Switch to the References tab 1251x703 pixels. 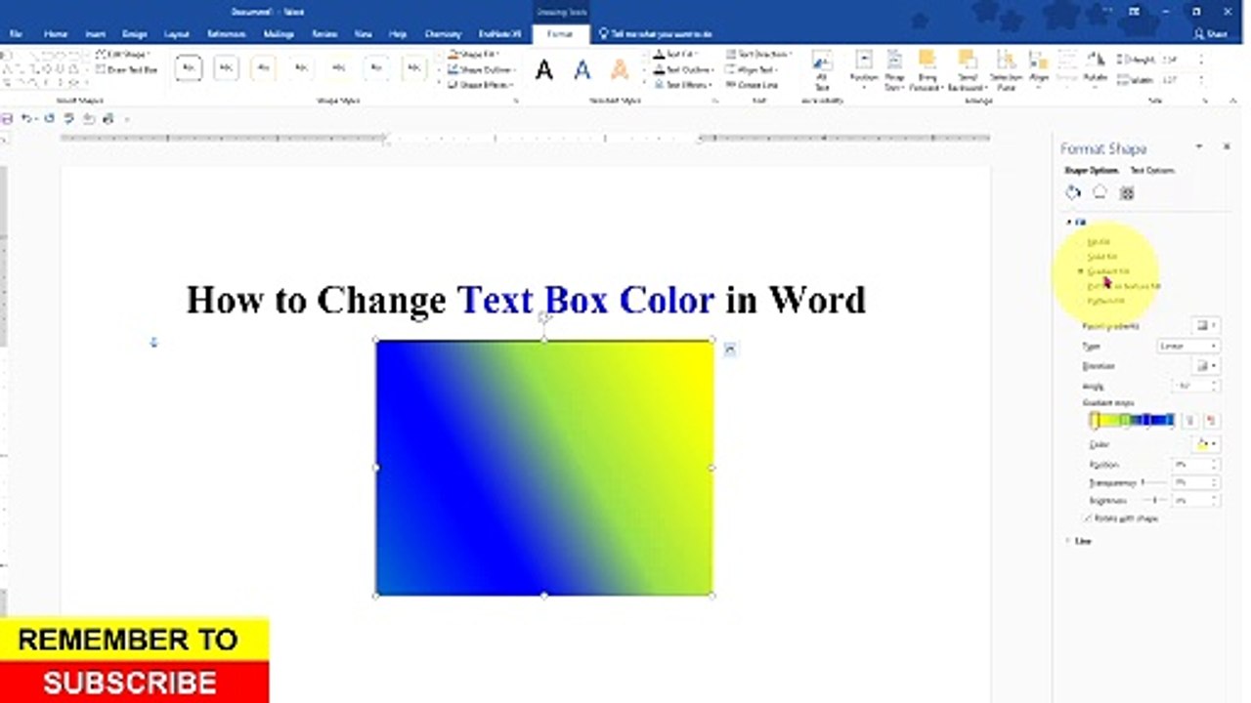pos(227,33)
